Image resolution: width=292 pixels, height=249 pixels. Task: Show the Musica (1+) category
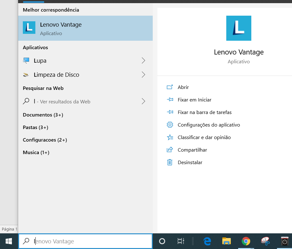(x=36, y=153)
